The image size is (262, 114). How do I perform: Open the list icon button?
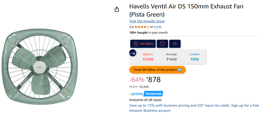[x=175, y=44]
